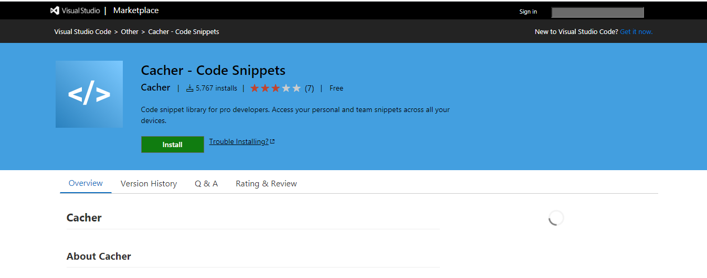Open the Cacher publisher link
The width and height of the screenshot is (707, 278).
point(156,87)
